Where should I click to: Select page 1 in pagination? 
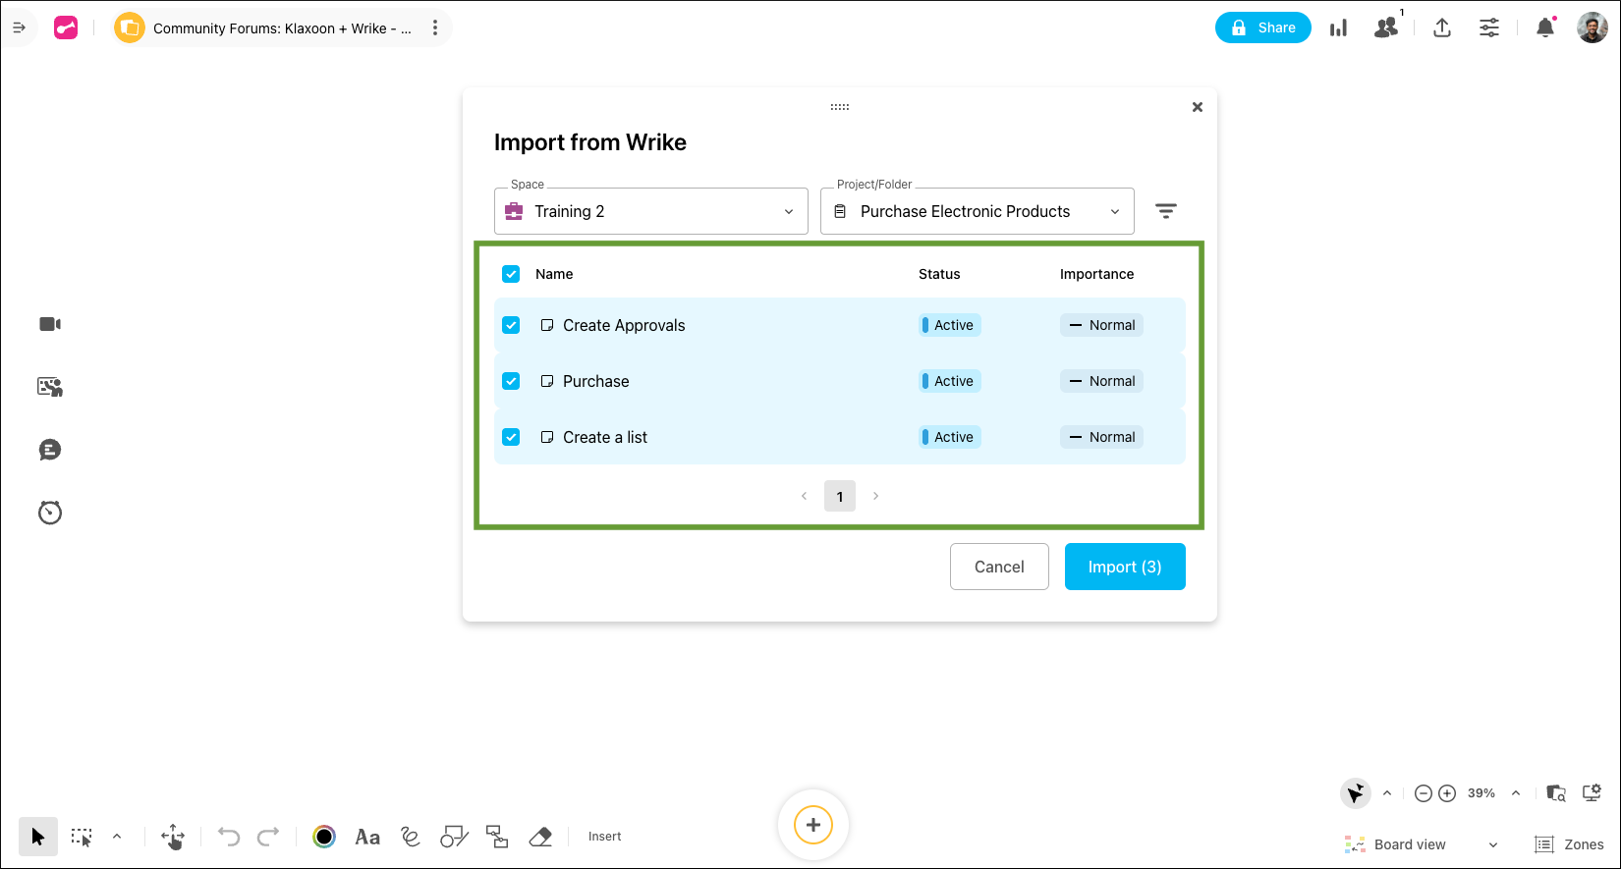[x=840, y=496]
